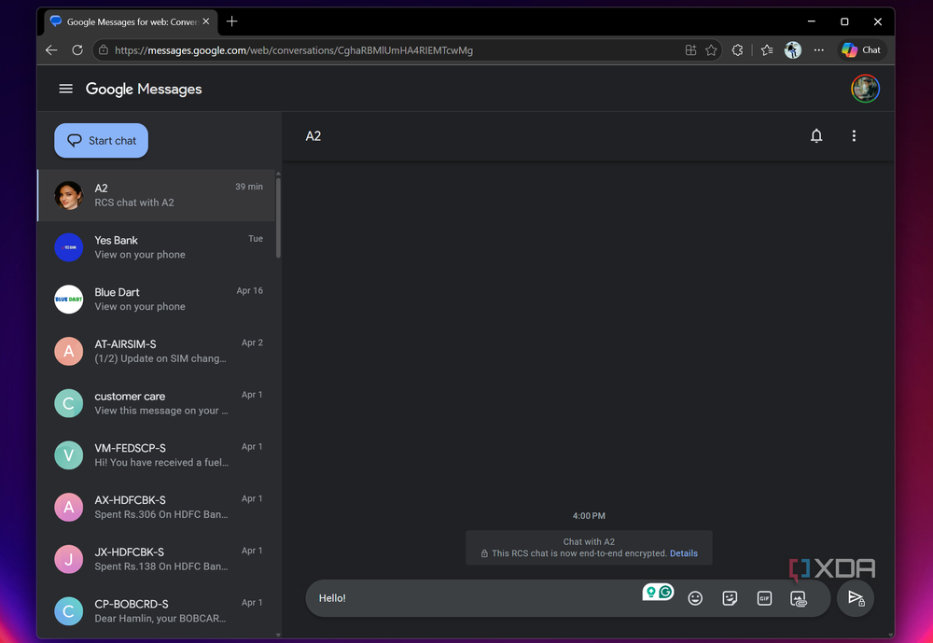
Task: Open the Yes Bank conversation
Action: click(x=157, y=247)
